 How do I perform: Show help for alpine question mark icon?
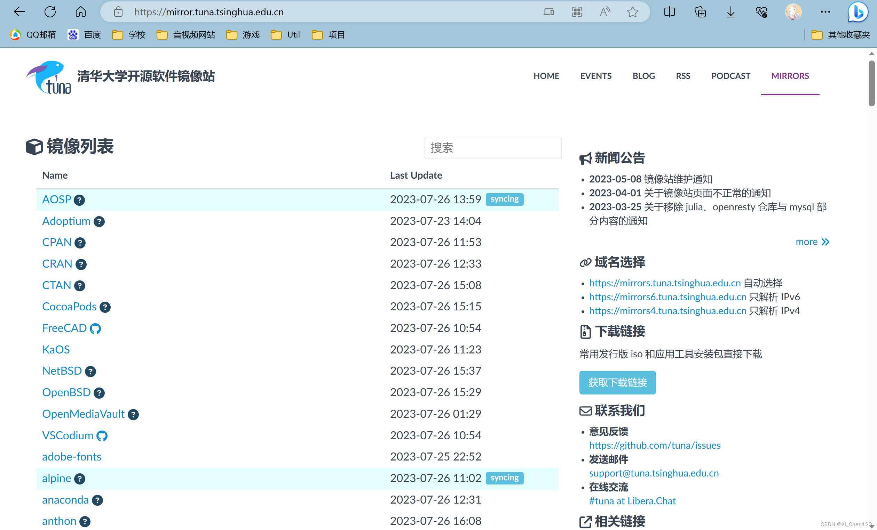pos(80,479)
